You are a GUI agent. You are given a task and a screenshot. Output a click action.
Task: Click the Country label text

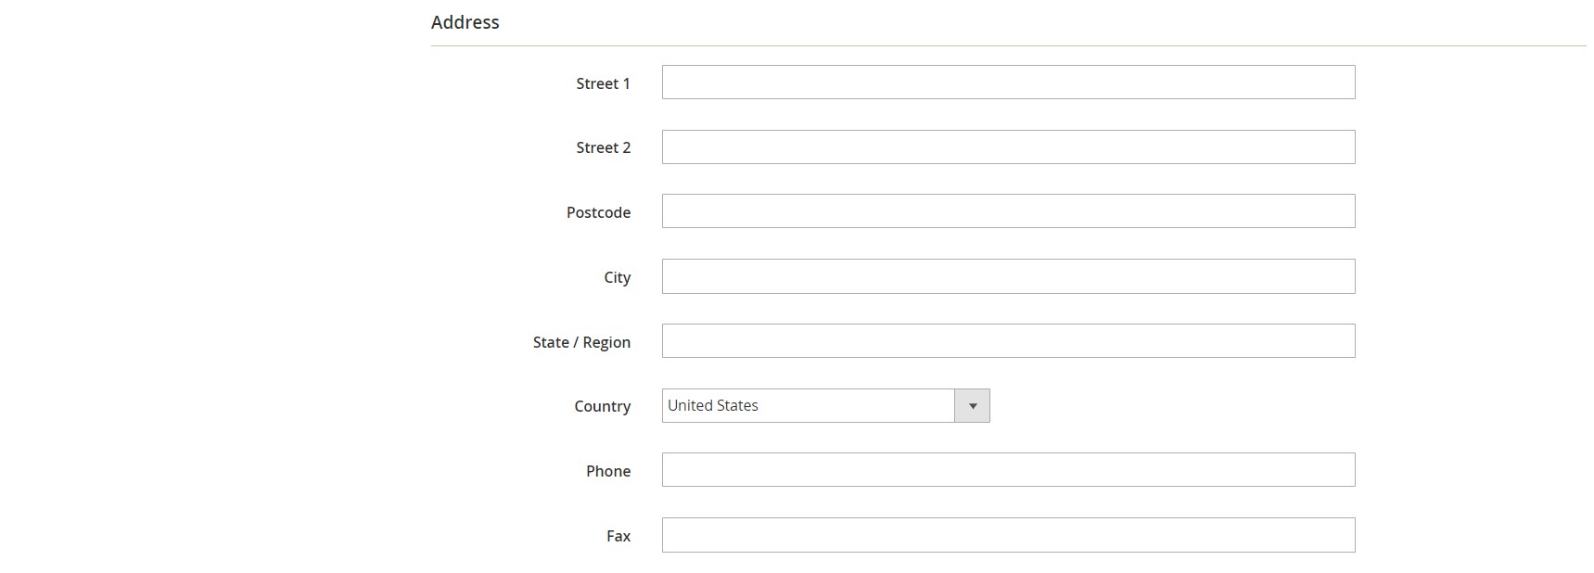pos(602,406)
